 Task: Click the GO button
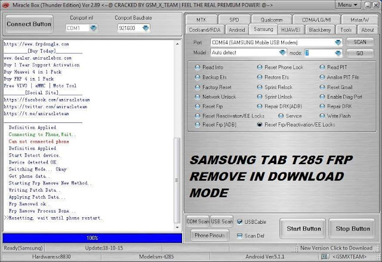[360, 53]
